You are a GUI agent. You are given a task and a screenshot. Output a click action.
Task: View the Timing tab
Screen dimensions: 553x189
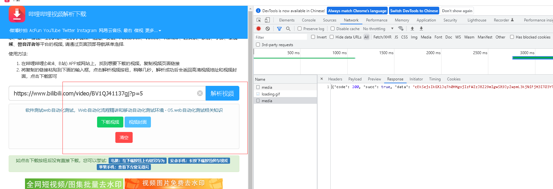click(x=435, y=79)
